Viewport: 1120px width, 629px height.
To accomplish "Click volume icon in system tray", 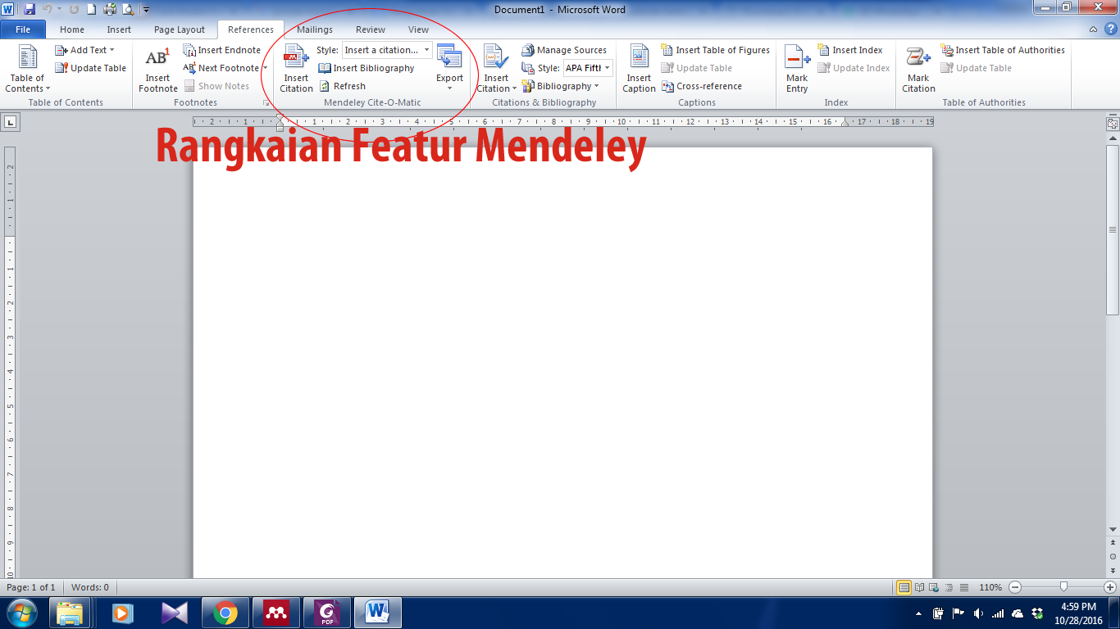I will [978, 613].
